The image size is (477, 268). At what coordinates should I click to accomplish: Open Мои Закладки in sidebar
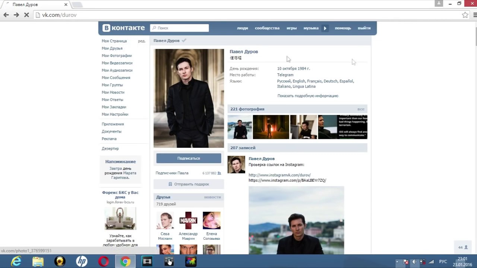pyautogui.click(x=114, y=107)
